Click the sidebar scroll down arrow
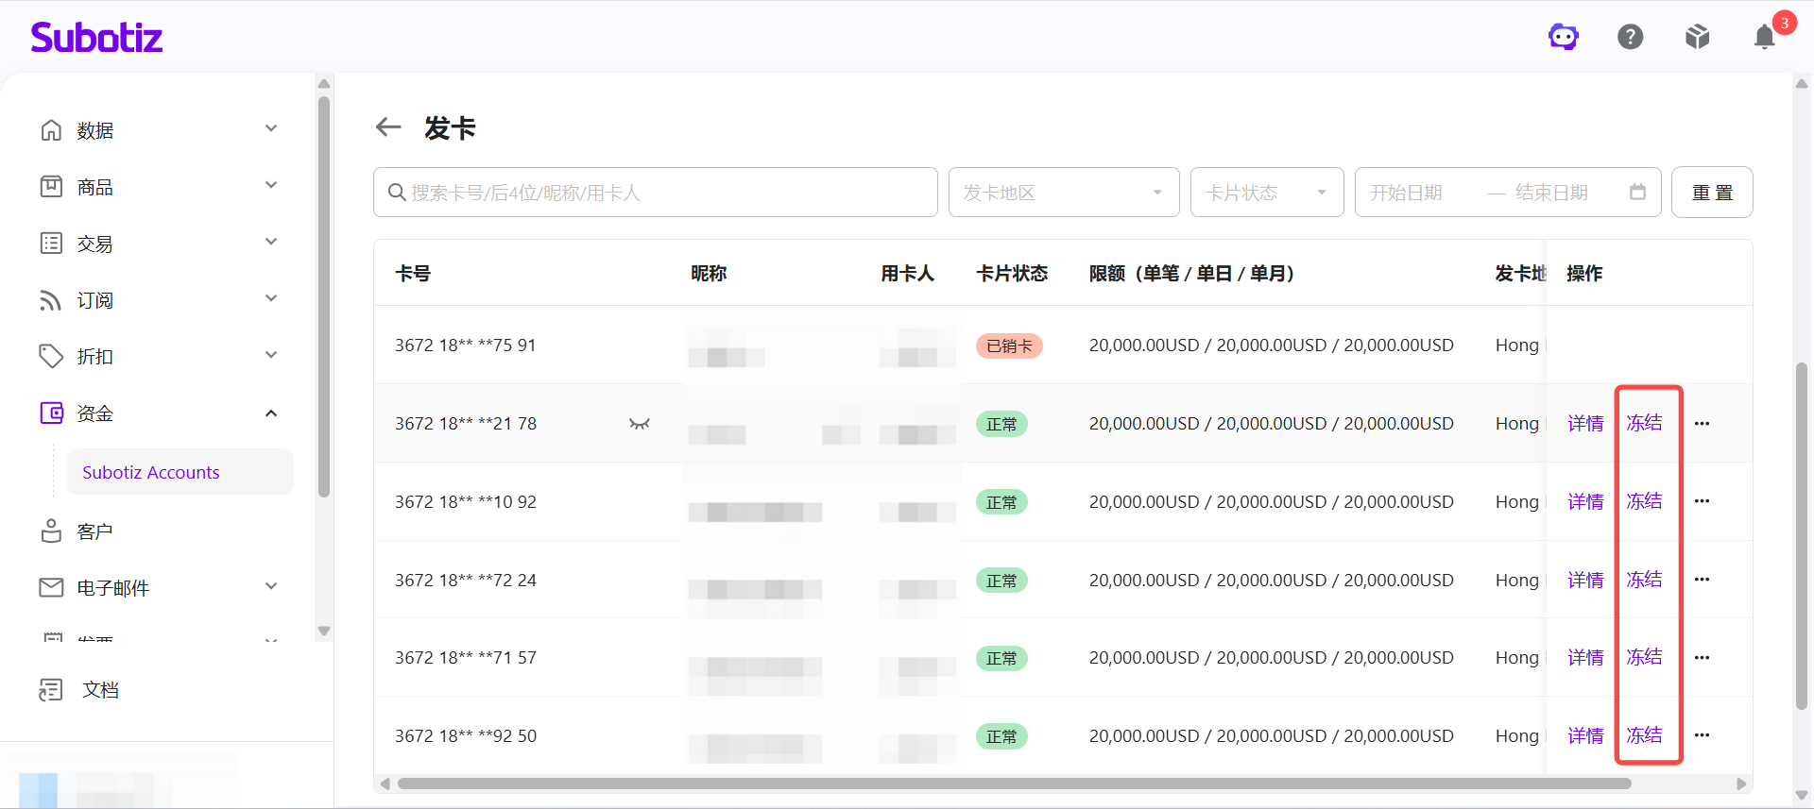 (x=324, y=631)
